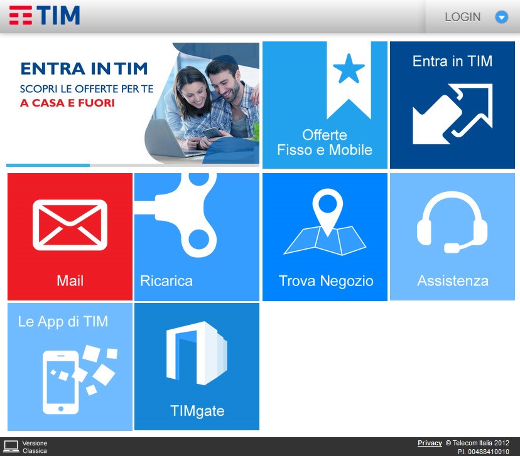Click the envelope Mail icon
520x456 pixels.
pos(70,225)
